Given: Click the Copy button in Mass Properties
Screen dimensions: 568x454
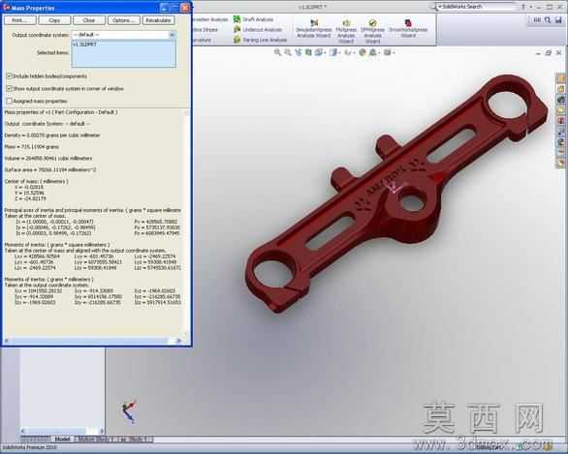Looking at the screenshot, I should [54, 20].
